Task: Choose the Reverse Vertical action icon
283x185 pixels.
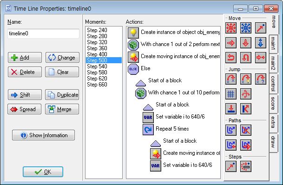Action: pos(246,58)
